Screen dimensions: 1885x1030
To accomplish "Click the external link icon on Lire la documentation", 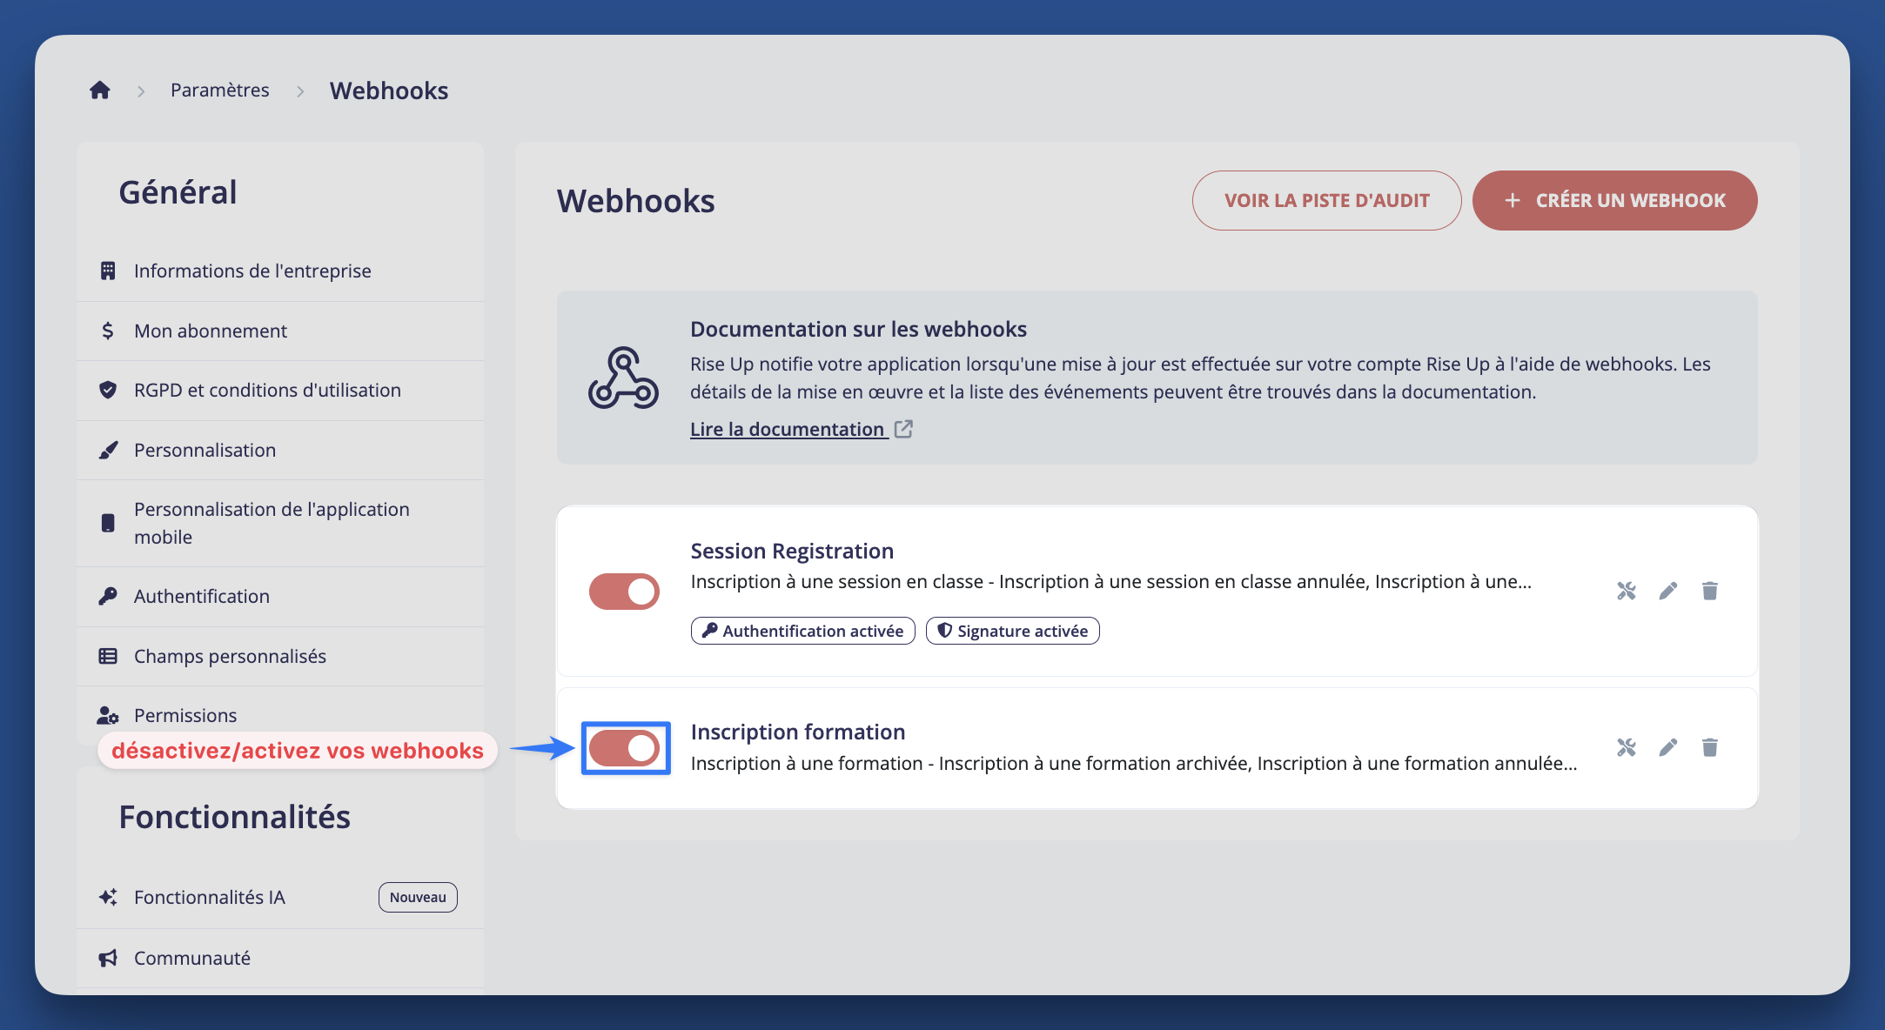I will coord(903,428).
